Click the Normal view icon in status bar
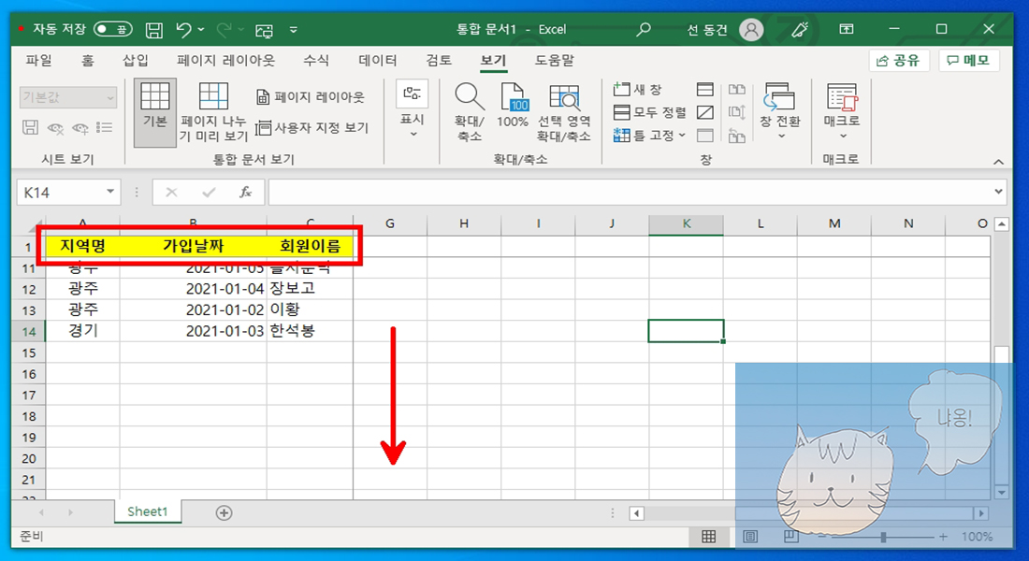Viewport: 1029px width, 561px height. tap(709, 537)
